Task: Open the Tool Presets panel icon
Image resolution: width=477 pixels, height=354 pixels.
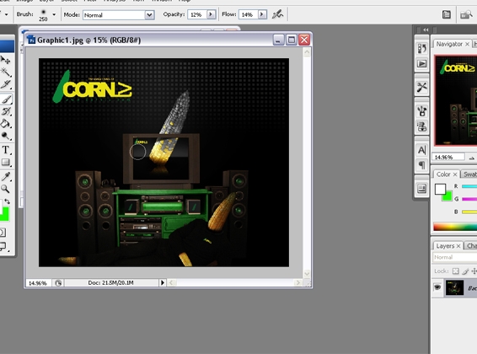Action: point(422,88)
